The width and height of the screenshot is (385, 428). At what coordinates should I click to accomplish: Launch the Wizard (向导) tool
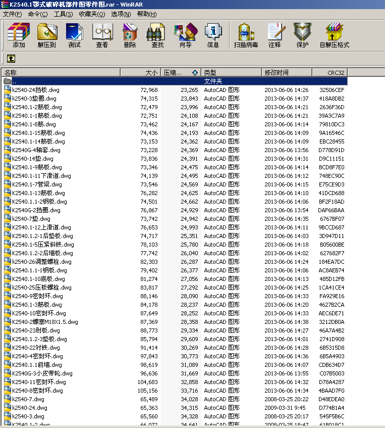point(185,35)
